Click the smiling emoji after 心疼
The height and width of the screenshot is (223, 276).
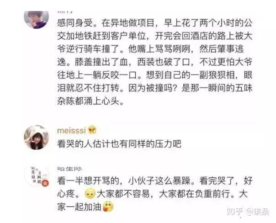90,194
